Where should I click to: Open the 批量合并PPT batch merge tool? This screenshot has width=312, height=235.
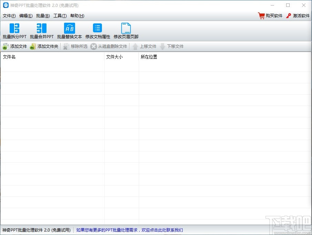(x=42, y=31)
